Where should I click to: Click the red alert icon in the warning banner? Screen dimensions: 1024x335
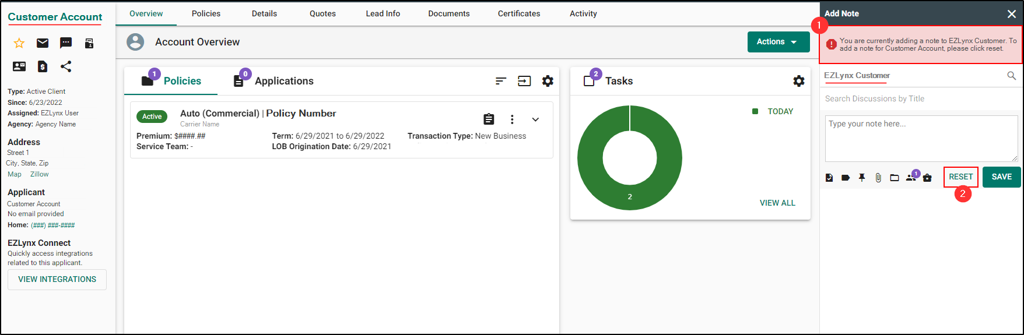[x=832, y=44]
